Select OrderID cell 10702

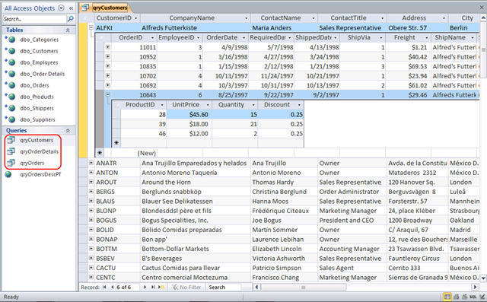(134, 76)
